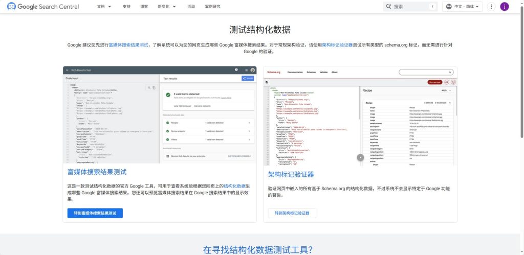This screenshot has width=524, height=255.
Task: Open the 案例研究 nav item
Action: pos(212,7)
